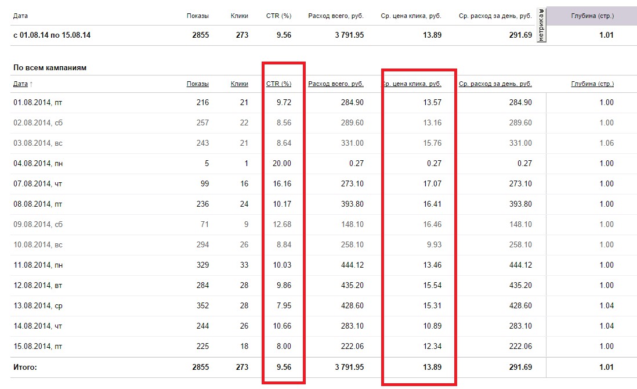637x389 pixels.
Task: Click the ascending sort arrow beside Дата
Action: [31, 84]
